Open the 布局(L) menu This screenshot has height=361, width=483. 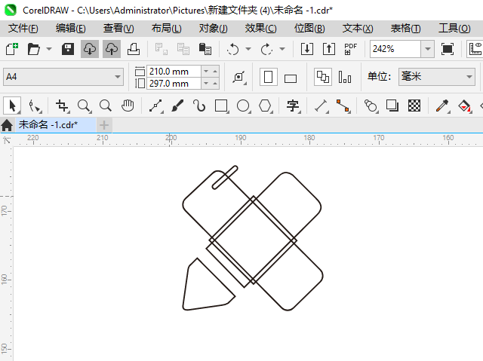tap(166, 29)
